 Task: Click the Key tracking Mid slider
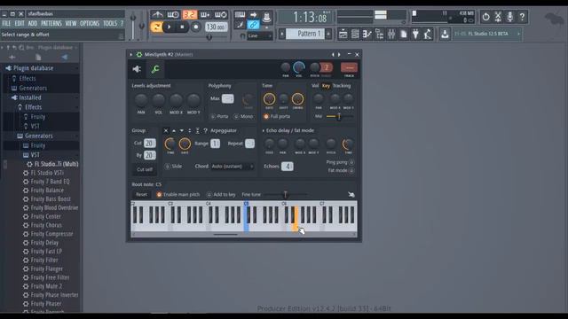click(339, 116)
